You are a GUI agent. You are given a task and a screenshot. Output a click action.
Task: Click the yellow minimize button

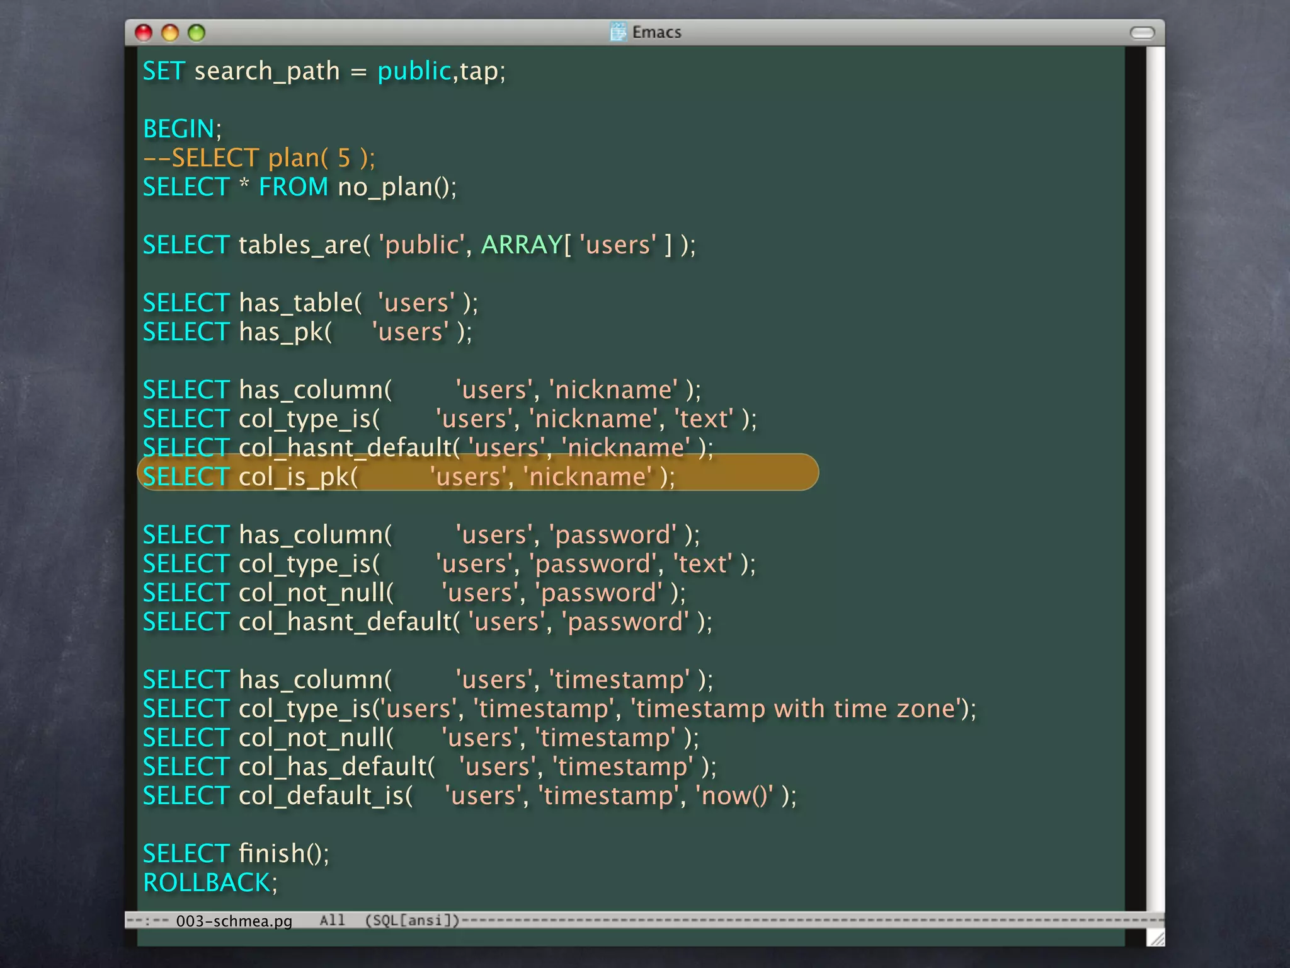[170, 32]
